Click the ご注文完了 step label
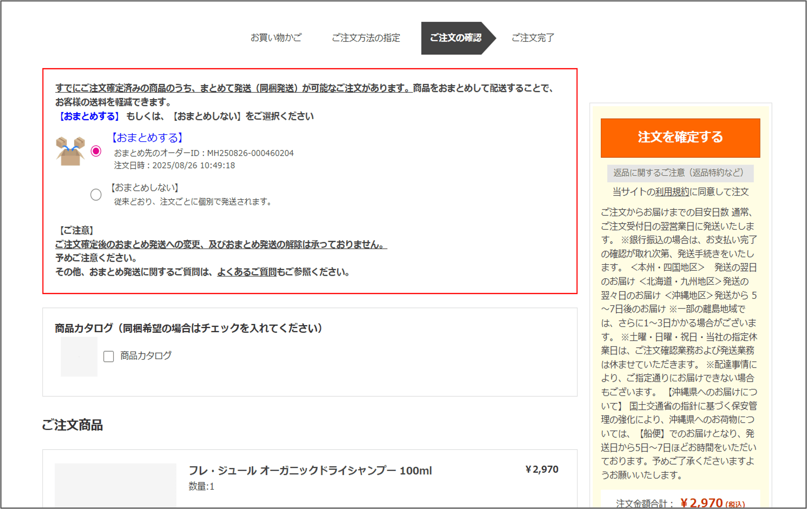This screenshot has height=509, width=807. click(533, 38)
